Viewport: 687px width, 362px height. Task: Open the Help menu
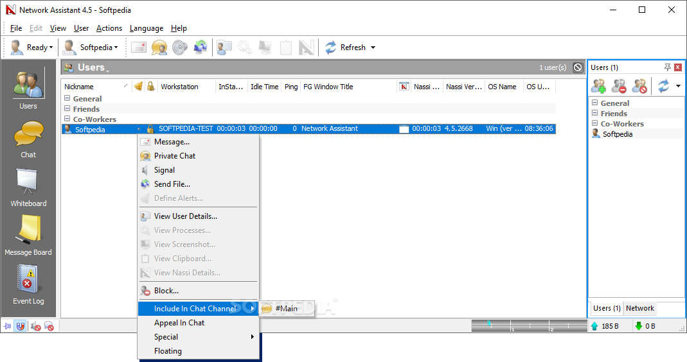click(x=179, y=28)
